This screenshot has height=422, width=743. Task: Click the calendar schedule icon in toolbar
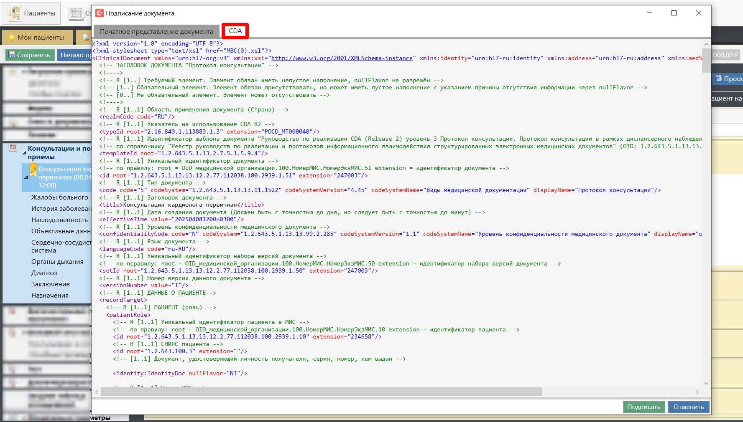76,13
